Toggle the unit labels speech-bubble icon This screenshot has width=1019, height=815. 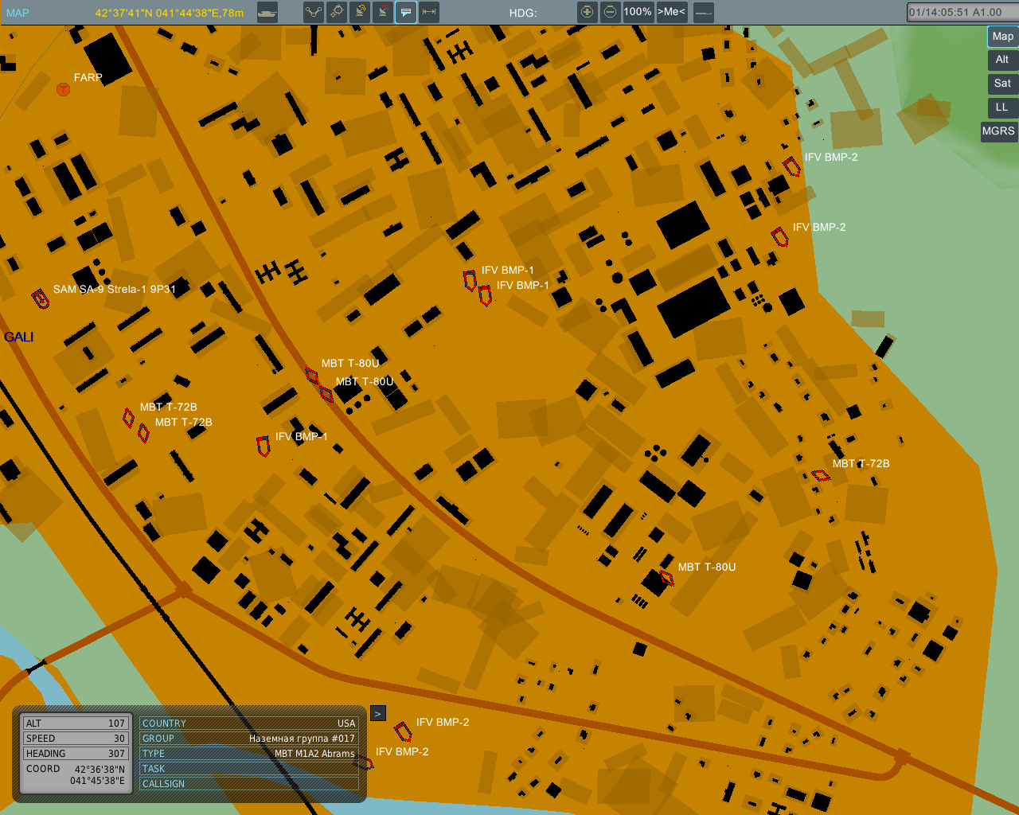tap(406, 12)
